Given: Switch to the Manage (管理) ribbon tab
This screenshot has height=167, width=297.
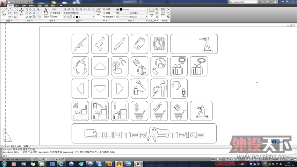Looking at the screenshot, I should [46, 6].
